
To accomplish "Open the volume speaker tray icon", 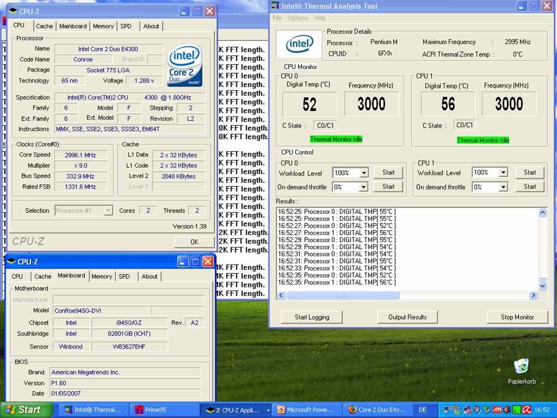I will [x=506, y=409].
